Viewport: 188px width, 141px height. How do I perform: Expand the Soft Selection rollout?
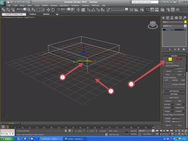tap(174, 91)
